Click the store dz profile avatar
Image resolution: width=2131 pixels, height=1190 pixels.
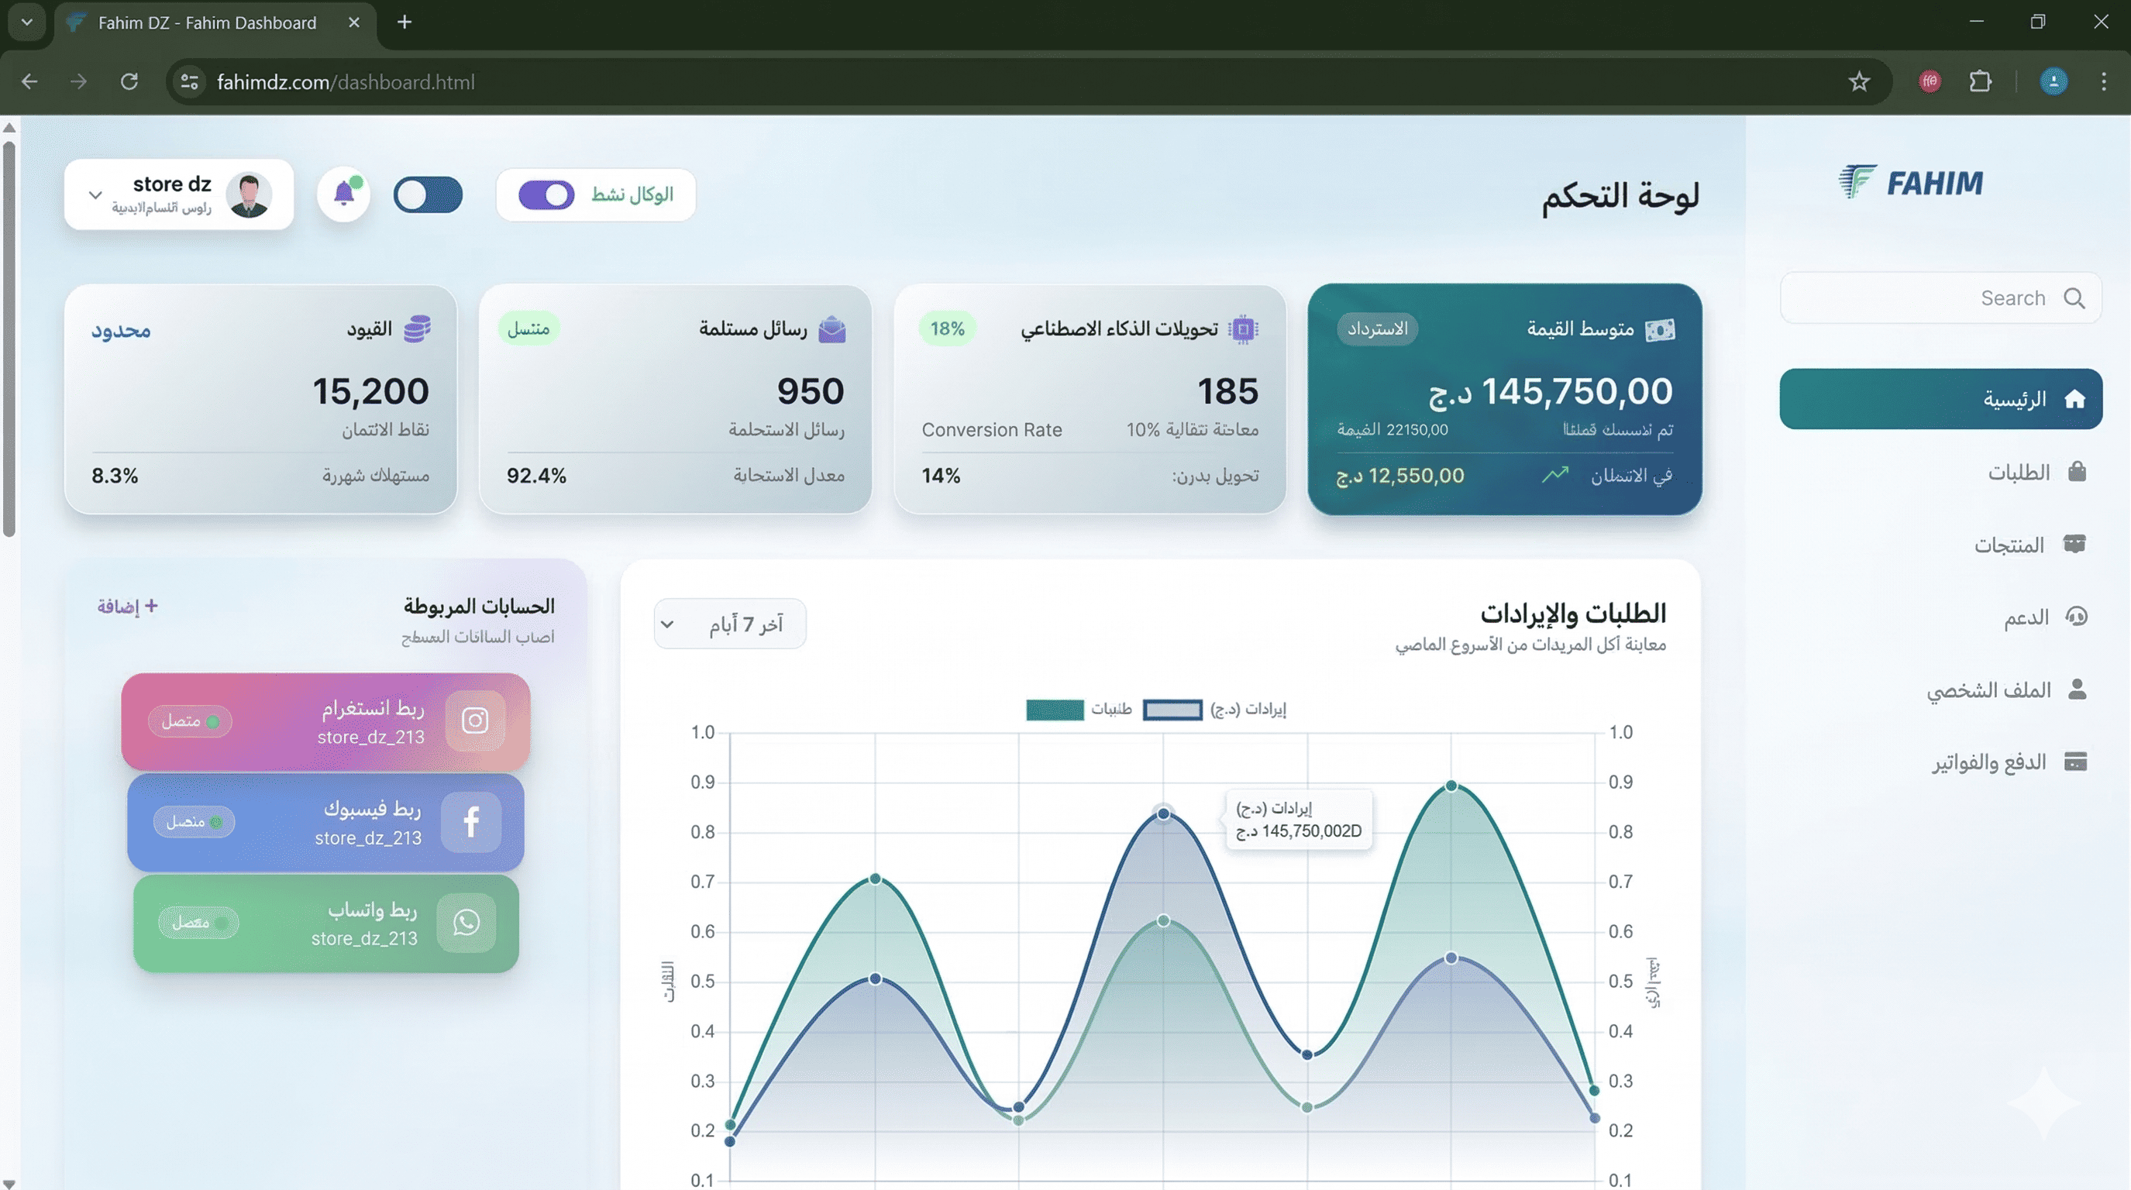(x=249, y=195)
